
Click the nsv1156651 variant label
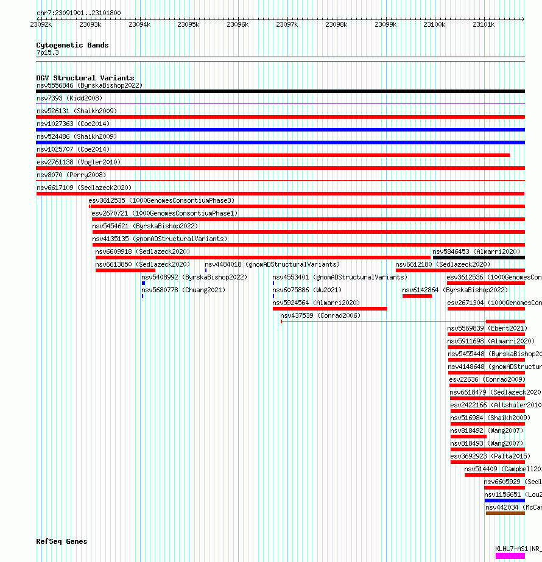pyautogui.click(x=513, y=494)
